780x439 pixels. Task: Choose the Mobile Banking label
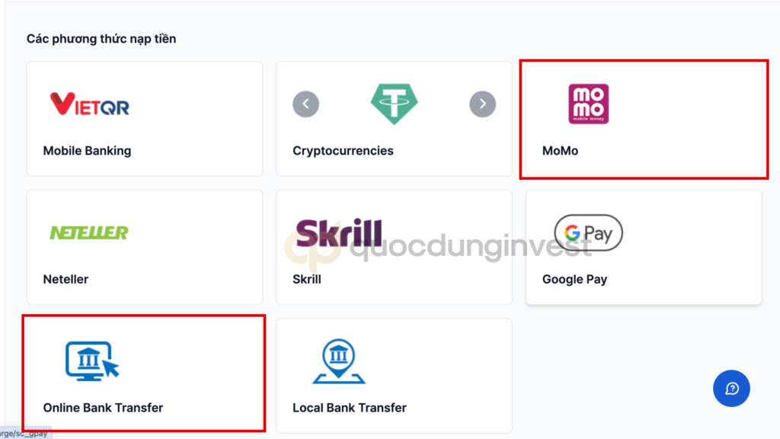click(x=87, y=151)
